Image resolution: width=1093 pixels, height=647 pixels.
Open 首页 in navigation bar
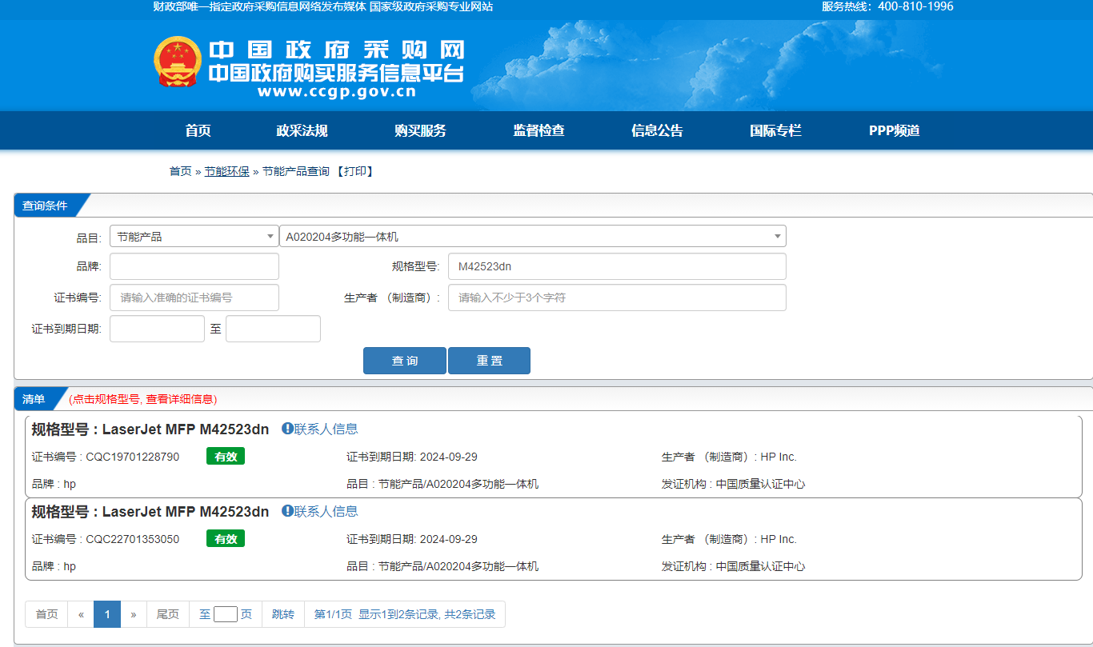[x=198, y=130]
